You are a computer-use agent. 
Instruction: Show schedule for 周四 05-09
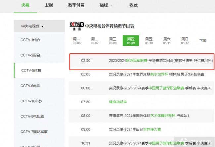[131, 41]
